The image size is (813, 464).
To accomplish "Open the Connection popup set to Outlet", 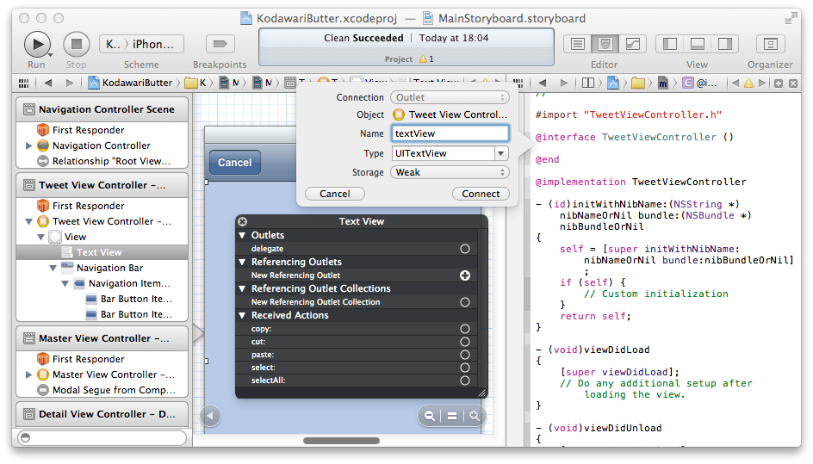I will tap(450, 97).
